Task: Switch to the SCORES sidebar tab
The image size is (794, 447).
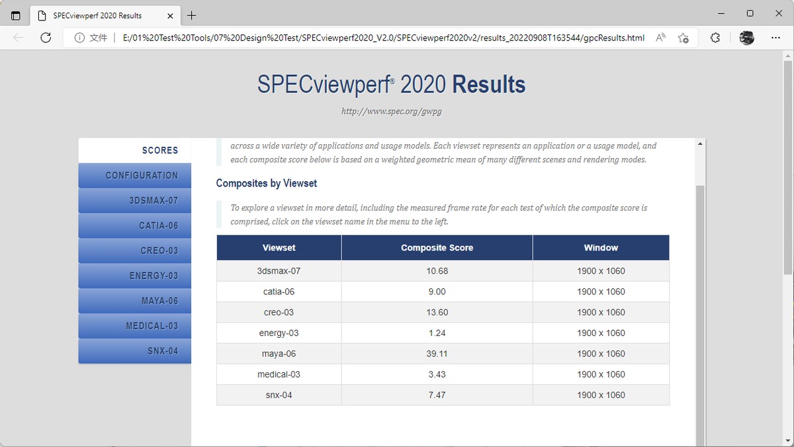Action: click(x=134, y=150)
